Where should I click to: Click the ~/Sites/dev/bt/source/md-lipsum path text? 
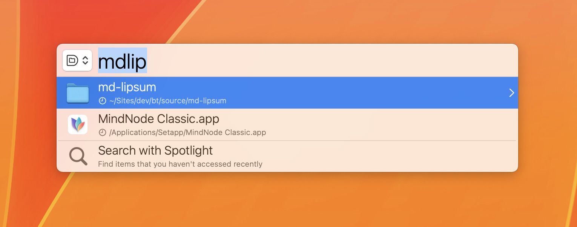(x=167, y=101)
